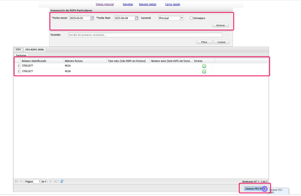This screenshot has width=301, height=196.
Task: Open the Reporte Ventas link
Action: tap(148, 4)
